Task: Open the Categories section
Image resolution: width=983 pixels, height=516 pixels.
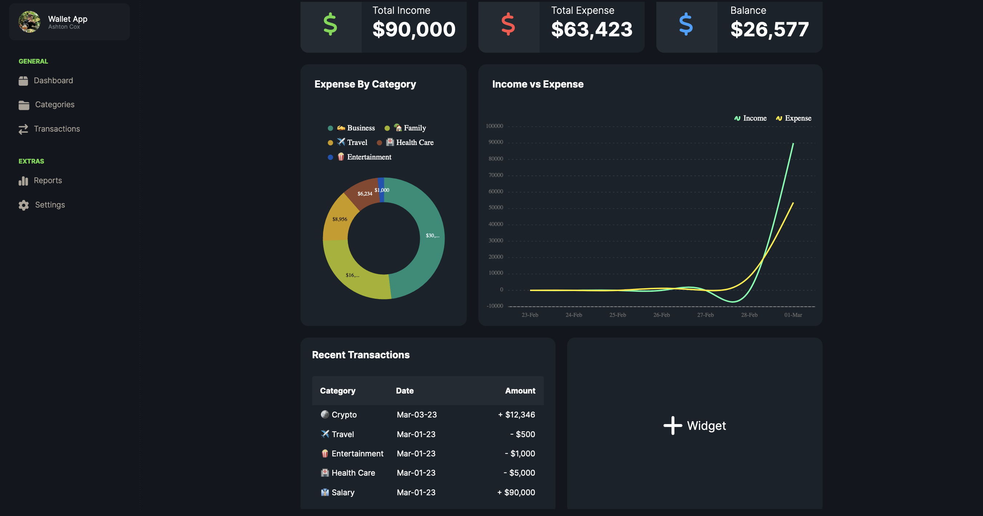Action: click(55, 104)
